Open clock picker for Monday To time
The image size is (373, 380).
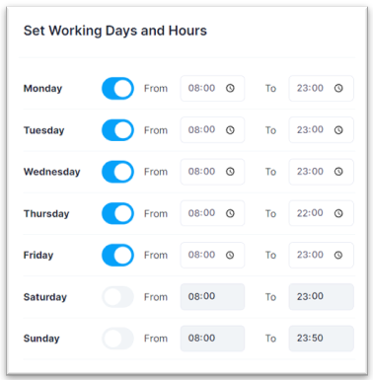[x=338, y=88]
